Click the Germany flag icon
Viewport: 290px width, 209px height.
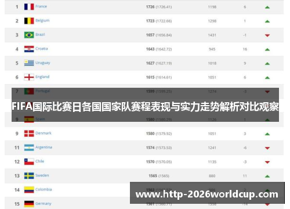[x=29, y=204]
